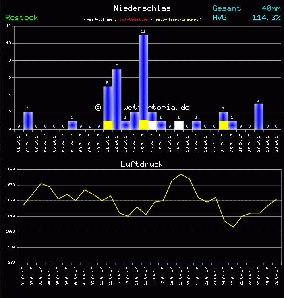The width and height of the screenshot is (284, 298).
Task: Click the weiß=Schnee legend entry
Action: 99,19
